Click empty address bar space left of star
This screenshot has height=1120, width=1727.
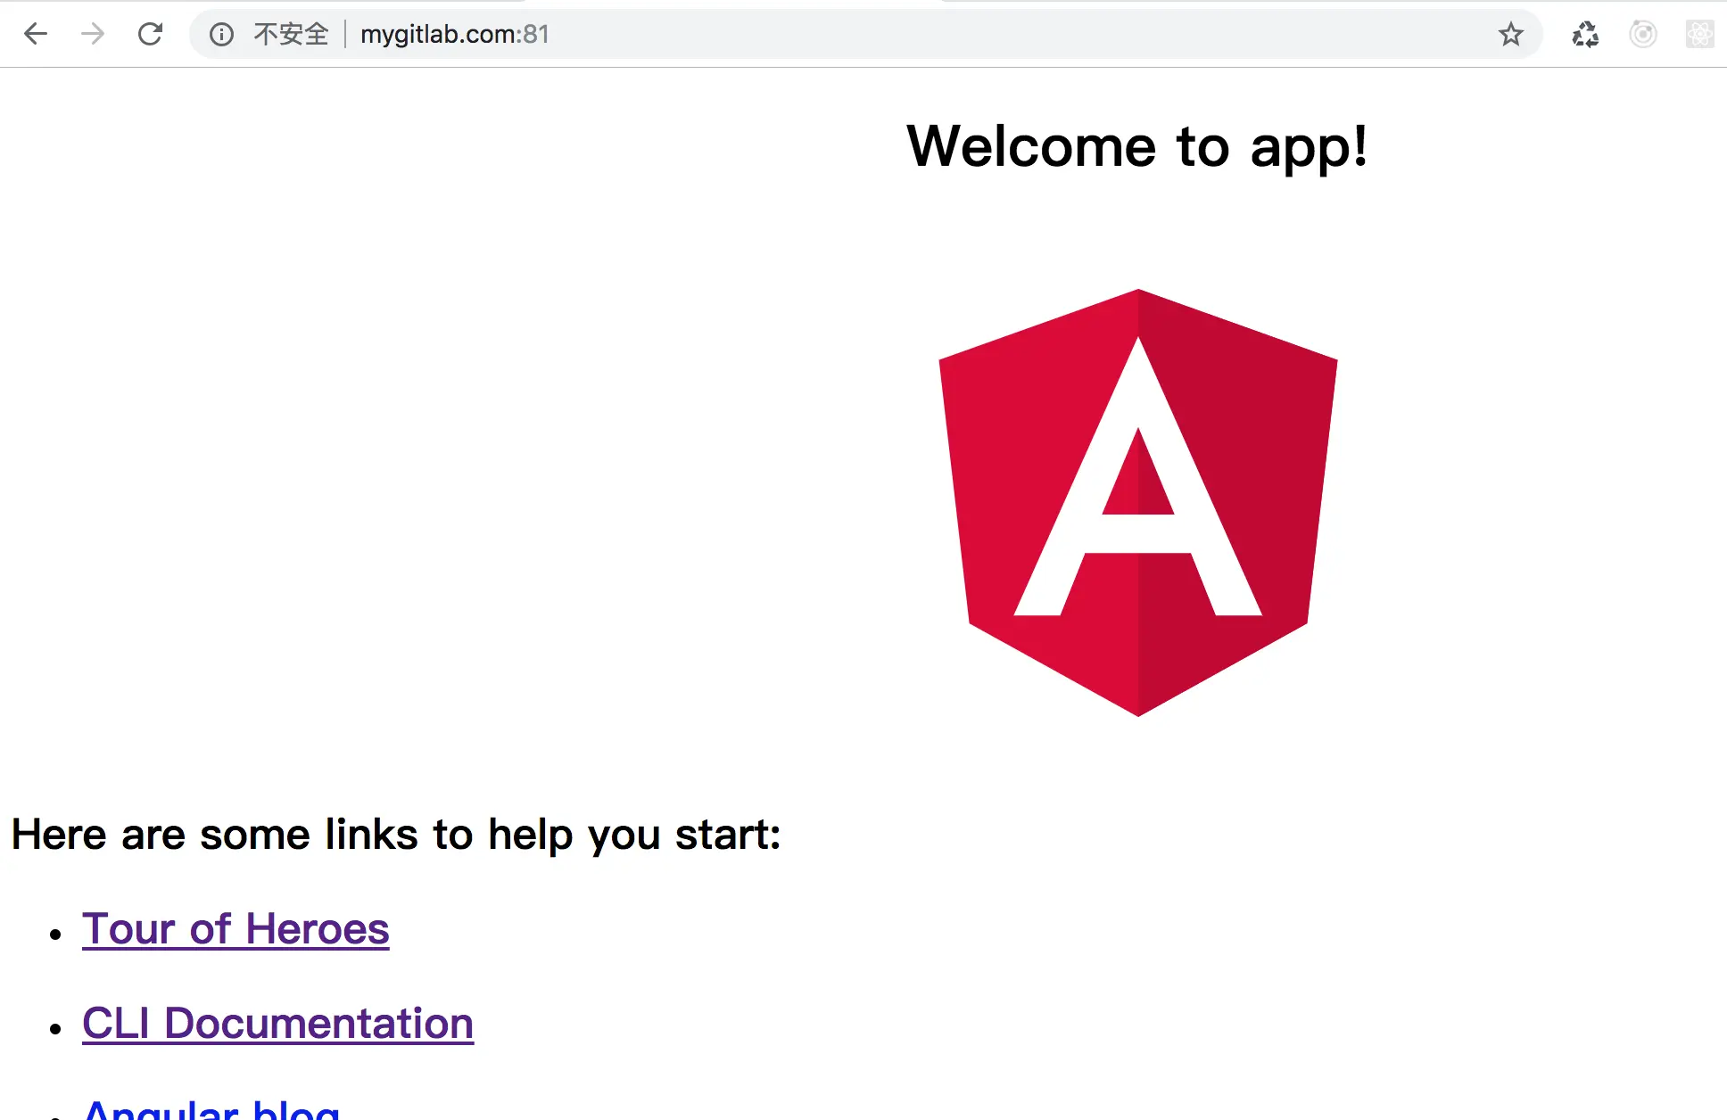click(1026, 34)
